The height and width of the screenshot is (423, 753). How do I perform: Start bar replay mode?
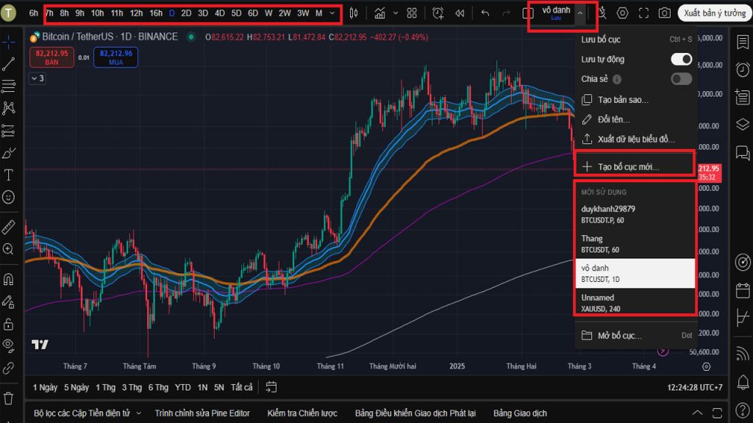pos(460,13)
